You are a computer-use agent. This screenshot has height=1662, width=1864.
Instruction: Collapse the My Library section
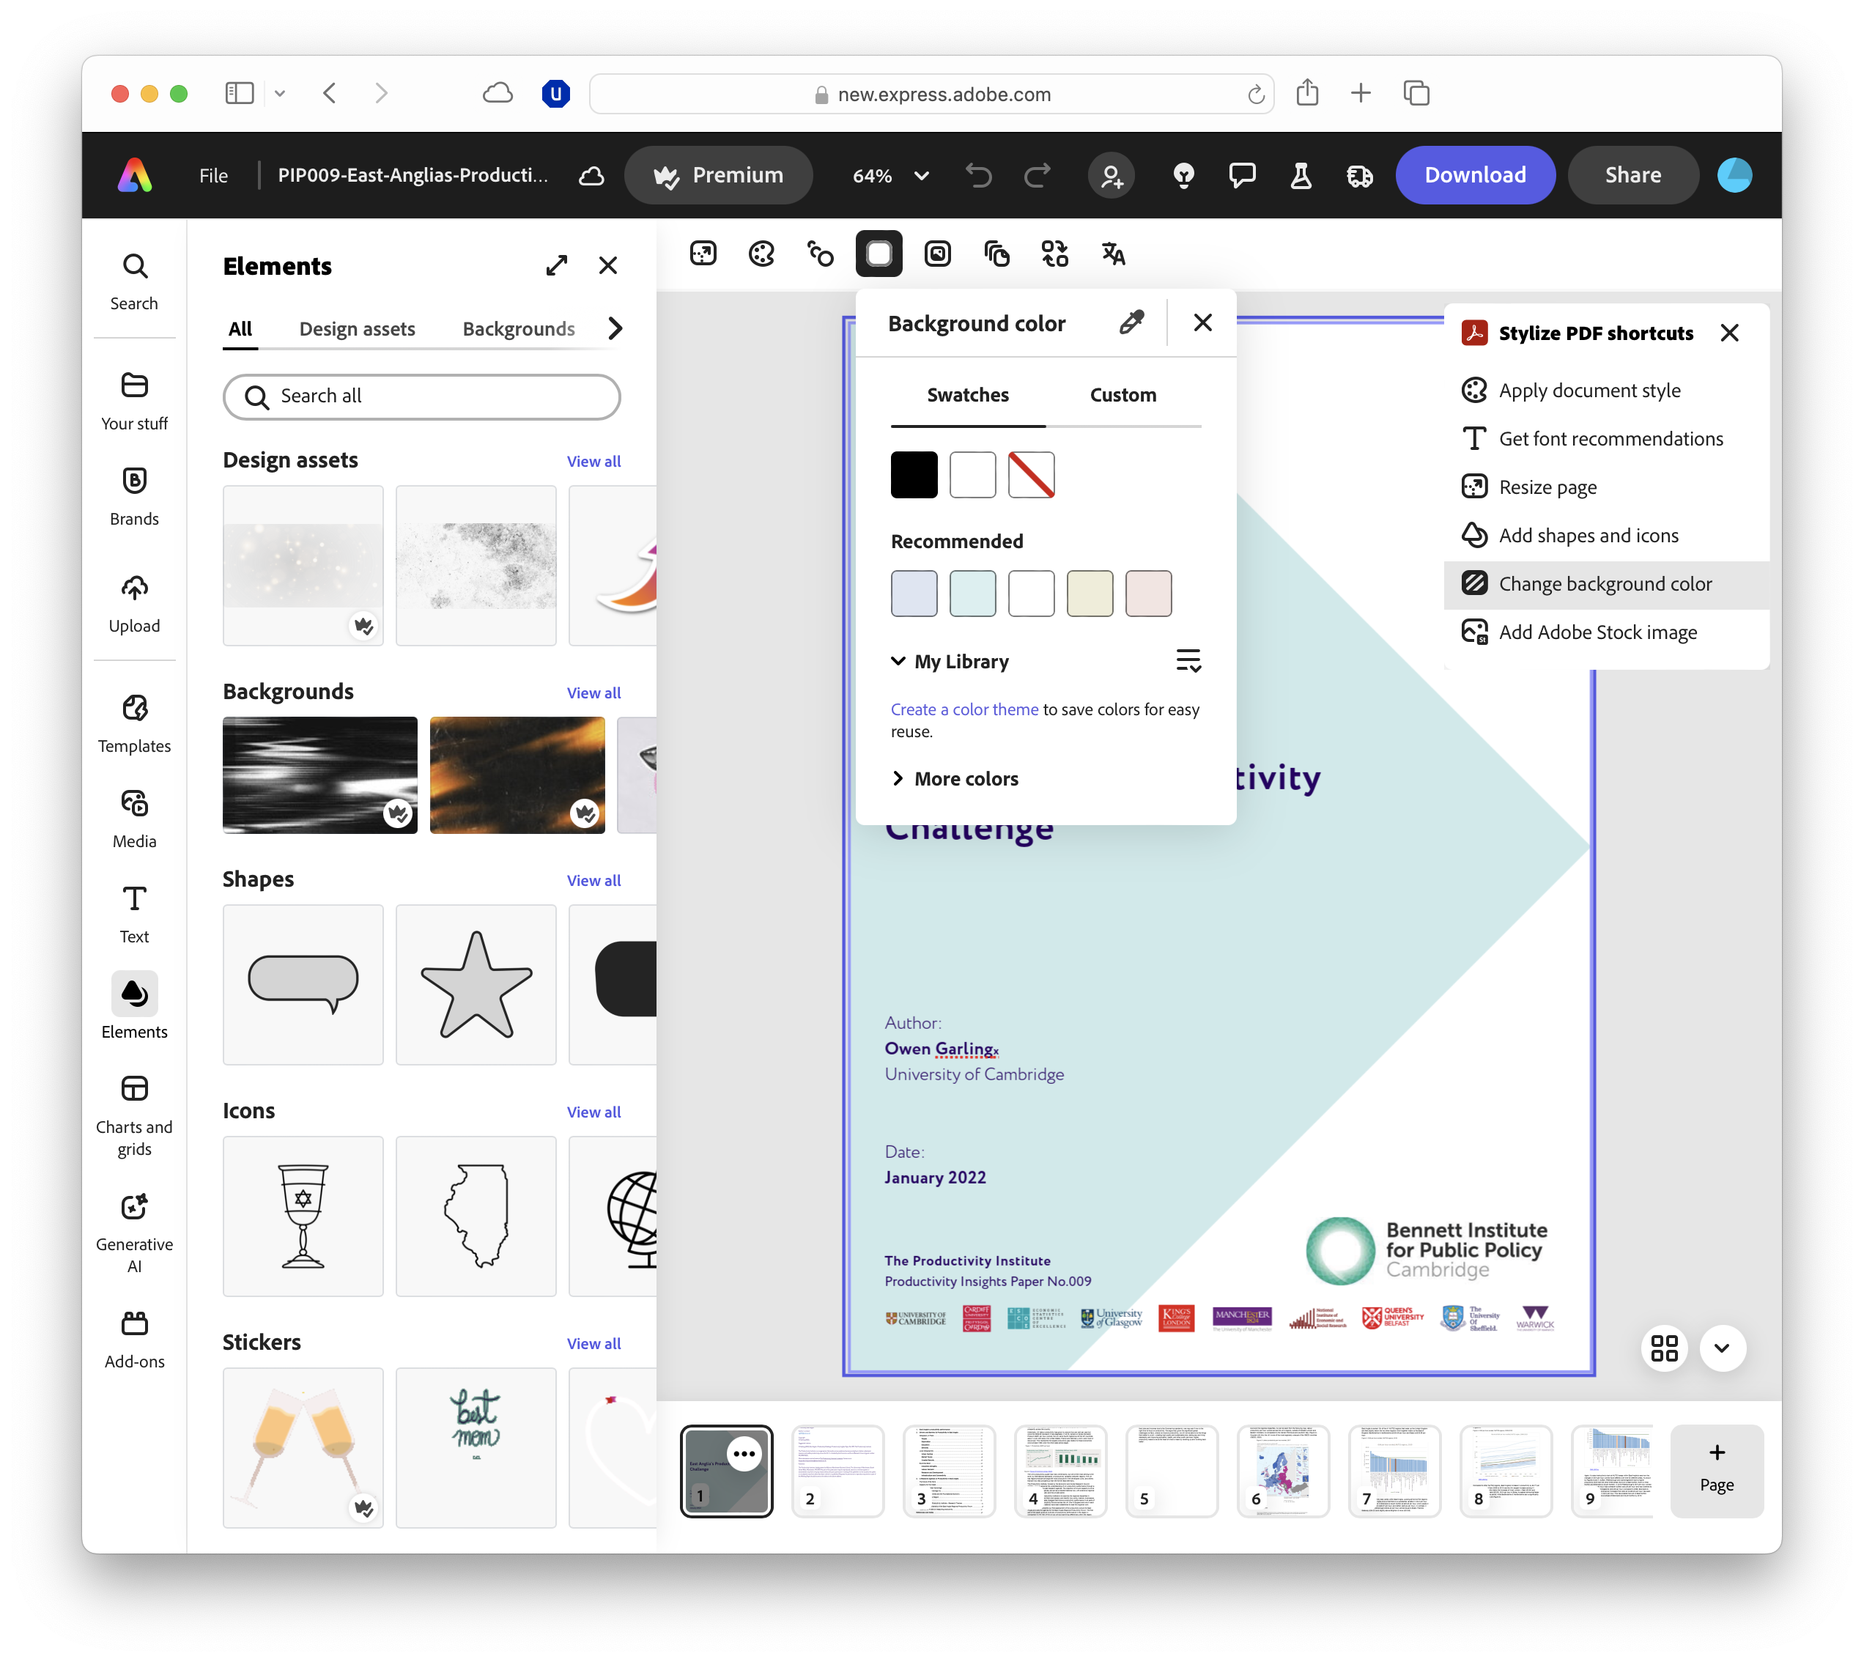click(898, 661)
